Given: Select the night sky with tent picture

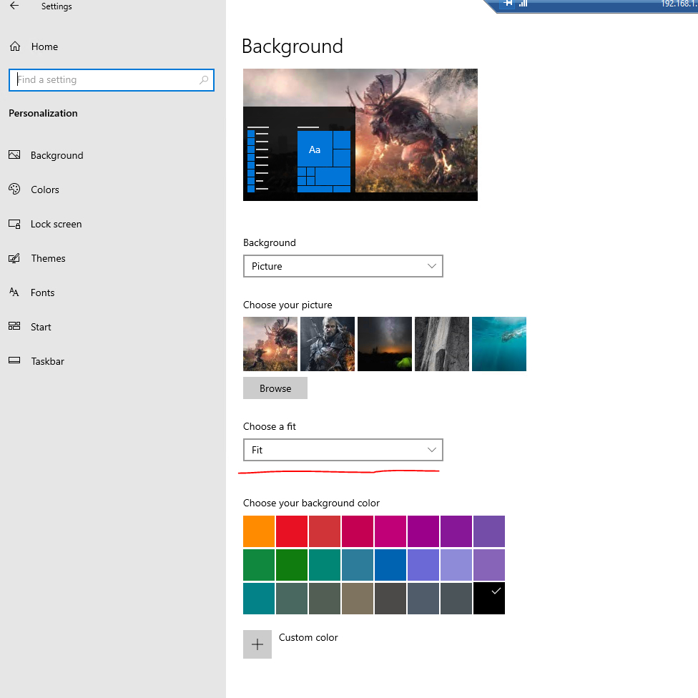Looking at the screenshot, I should click(385, 344).
